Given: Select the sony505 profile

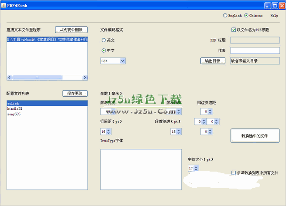Looking at the screenshot, I should tap(47, 114).
